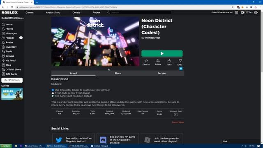Open the notifications icon beside the username
This screenshot has width=263, height=148.
(236, 13)
